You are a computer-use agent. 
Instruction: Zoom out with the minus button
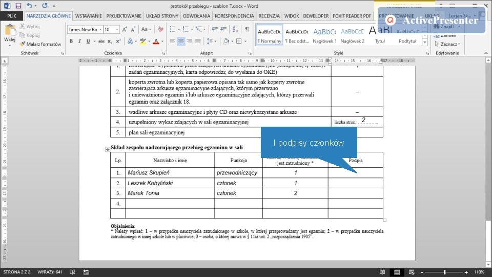coord(422,272)
